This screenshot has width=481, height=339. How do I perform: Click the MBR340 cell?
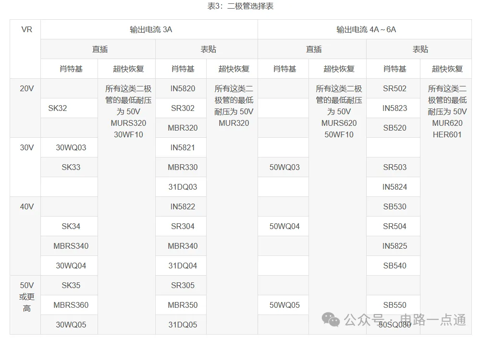[181, 246]
